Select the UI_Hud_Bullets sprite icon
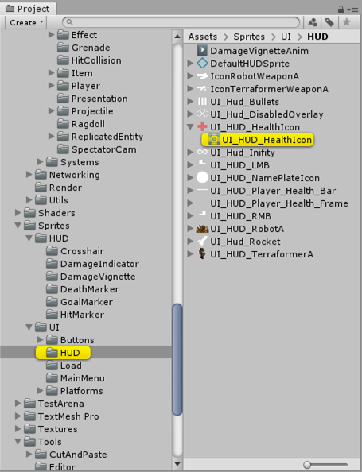 click(x=202, y=102)
